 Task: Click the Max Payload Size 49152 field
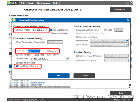coord(55,42)
